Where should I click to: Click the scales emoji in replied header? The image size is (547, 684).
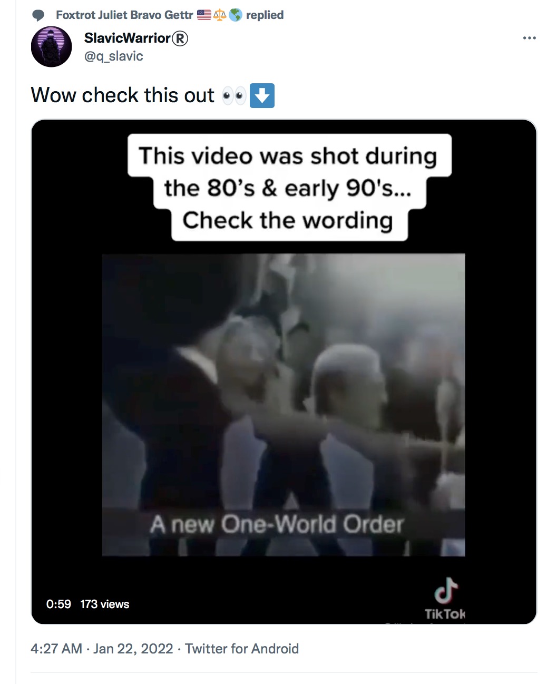tap(220, 15)
